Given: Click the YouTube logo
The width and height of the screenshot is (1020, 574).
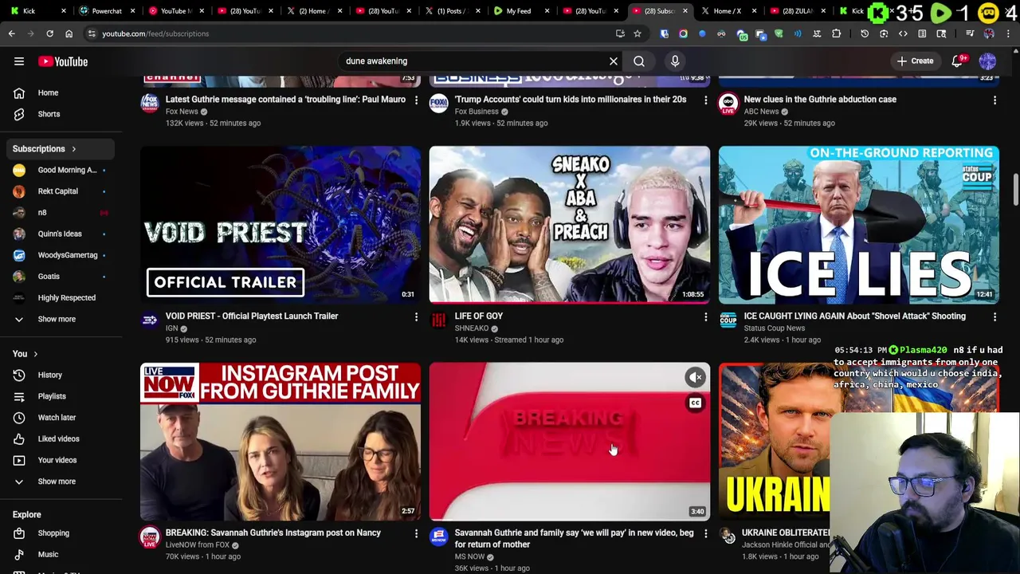Looking at the screenshot, I should 63,61.
